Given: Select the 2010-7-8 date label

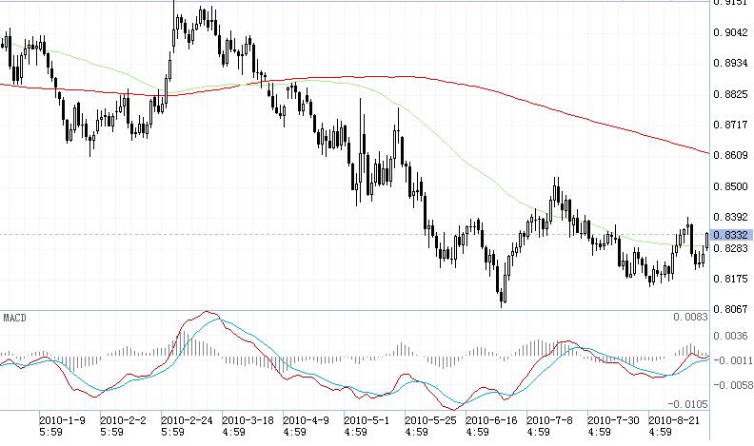Looking at the screenshot, I should 549,420.
